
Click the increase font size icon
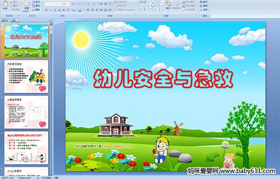pos(73,4)
